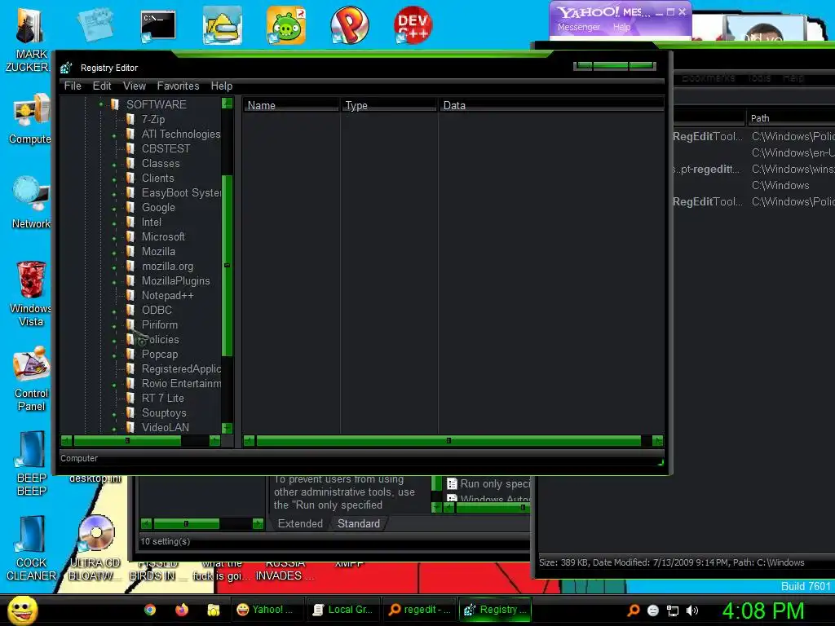Switch to Extended tab in Group Policy window

[x=300, y=524]
